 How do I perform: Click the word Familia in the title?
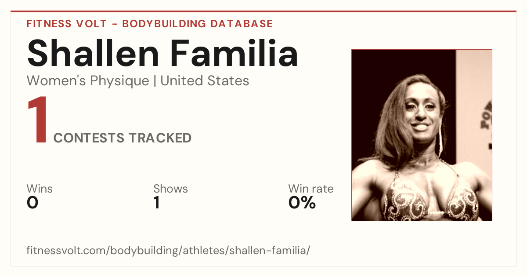point(235,52)
